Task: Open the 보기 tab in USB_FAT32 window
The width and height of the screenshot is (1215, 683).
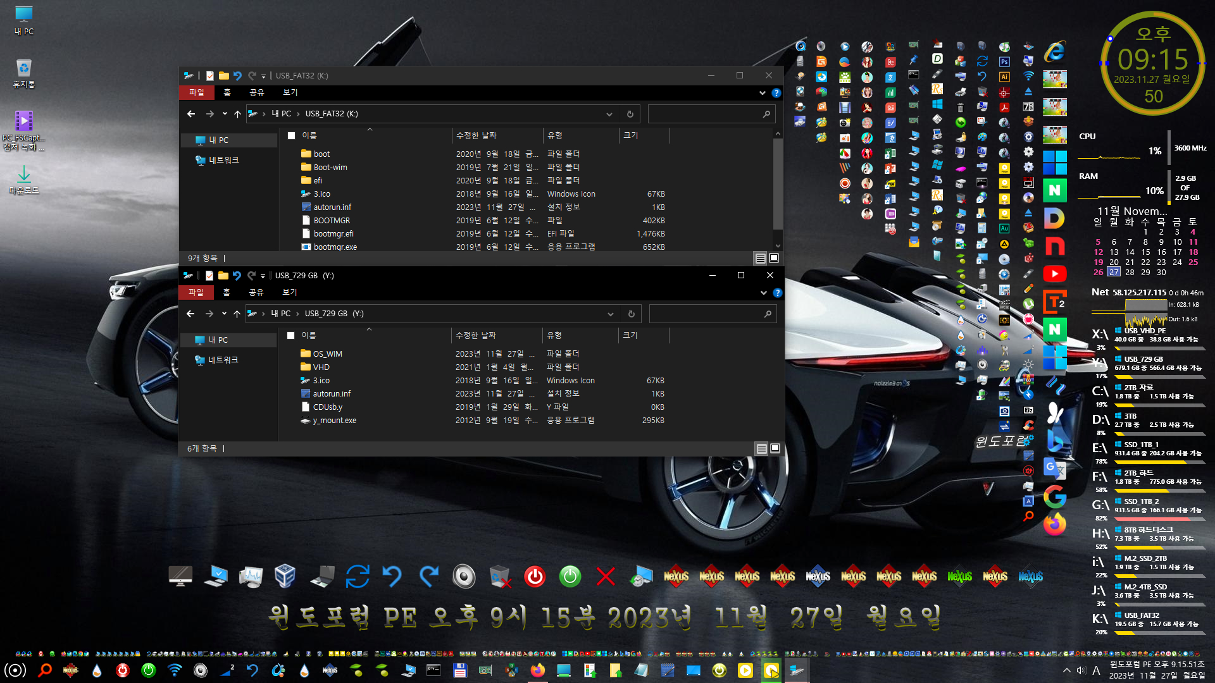Action: (x=290, y=92)
